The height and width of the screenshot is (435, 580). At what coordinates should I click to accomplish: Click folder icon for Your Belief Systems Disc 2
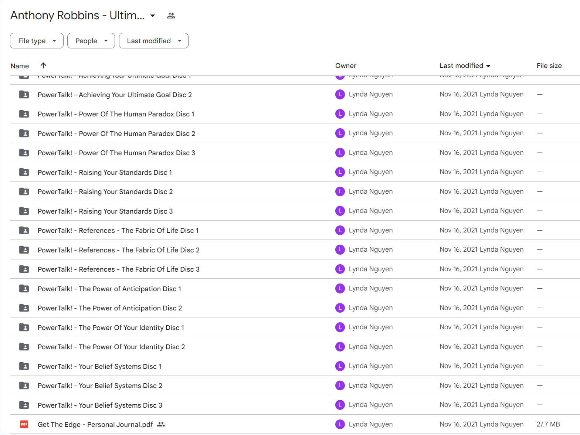[24, 385]
